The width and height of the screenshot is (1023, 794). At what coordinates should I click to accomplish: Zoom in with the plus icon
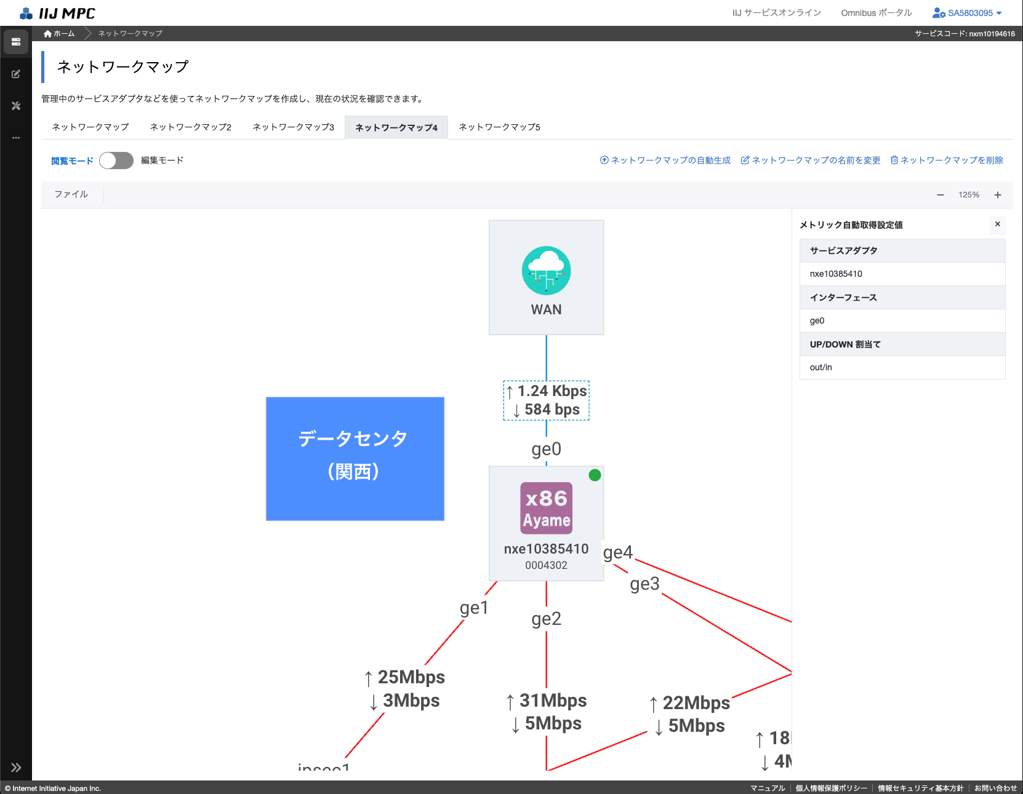tap(997, 195)
